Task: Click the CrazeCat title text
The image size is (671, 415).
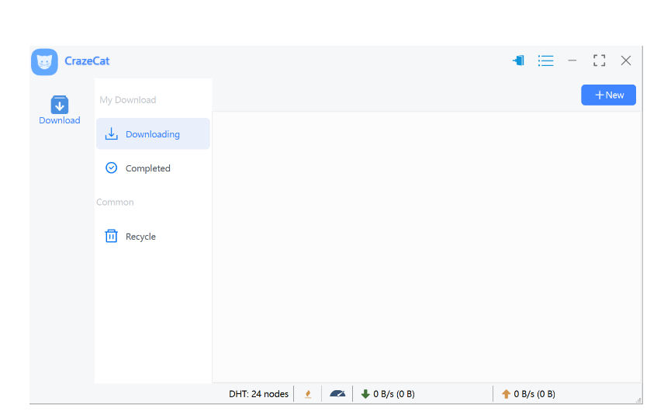Action: tap(87, 61)
